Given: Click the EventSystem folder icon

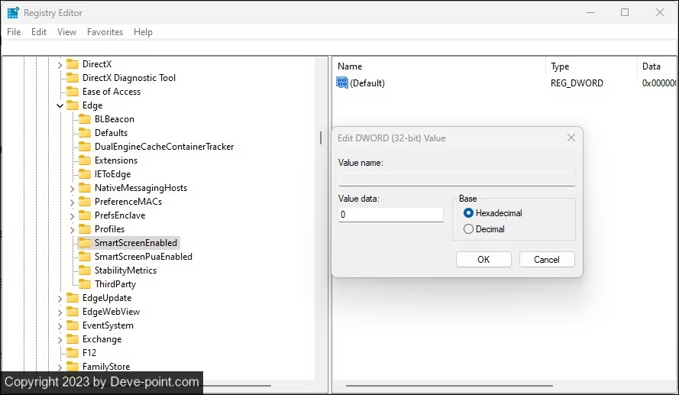Looking at the screenshot, I should (73, 325).
